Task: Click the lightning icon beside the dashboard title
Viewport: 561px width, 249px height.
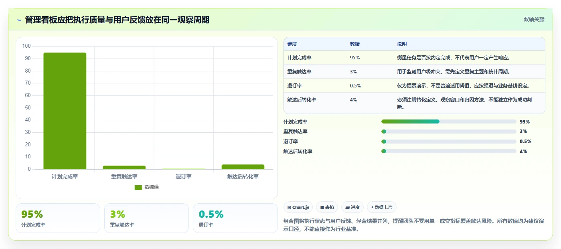Action: 19,20
